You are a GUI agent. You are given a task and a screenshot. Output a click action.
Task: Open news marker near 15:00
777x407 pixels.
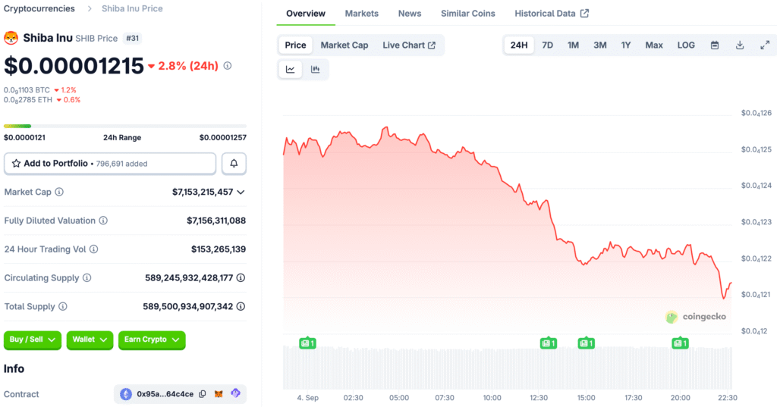(x=587, y=343)
